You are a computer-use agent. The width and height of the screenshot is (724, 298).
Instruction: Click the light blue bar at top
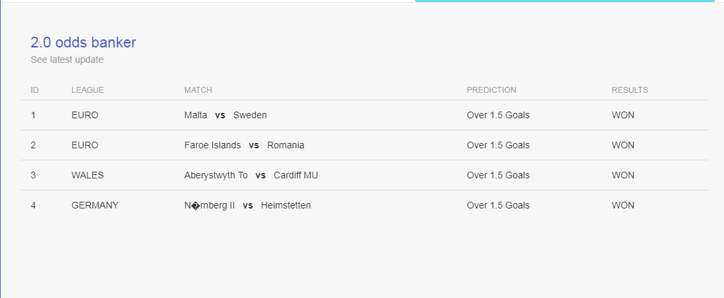click(564, 1)
